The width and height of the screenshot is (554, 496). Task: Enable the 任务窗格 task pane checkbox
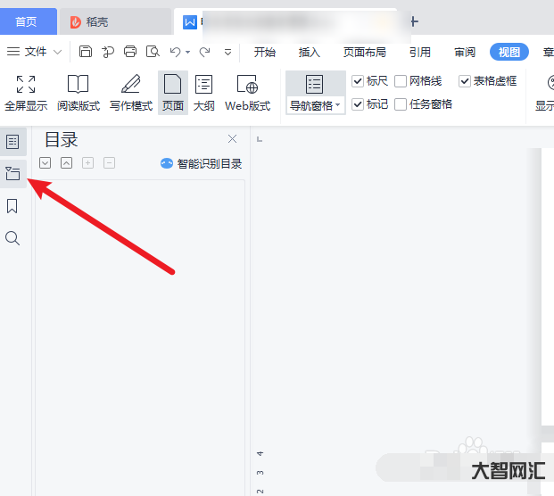401,104
